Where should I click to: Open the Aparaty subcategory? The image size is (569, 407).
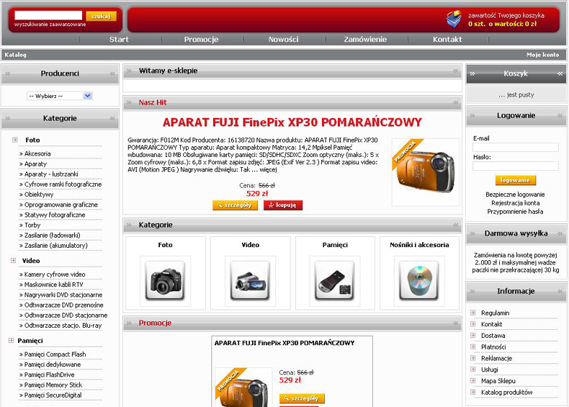[35, 164]
